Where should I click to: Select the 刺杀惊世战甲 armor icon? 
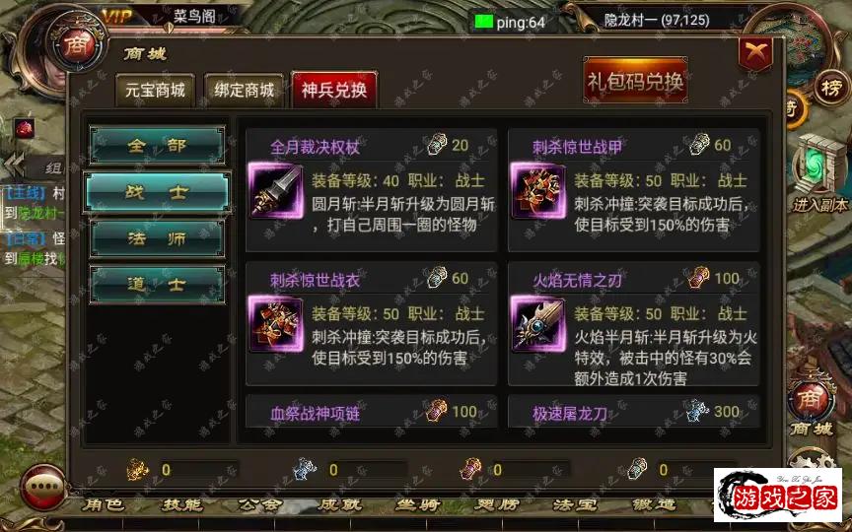coord(538,191)
